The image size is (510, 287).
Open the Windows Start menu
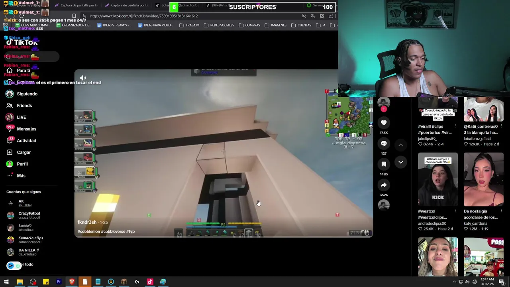6,282
